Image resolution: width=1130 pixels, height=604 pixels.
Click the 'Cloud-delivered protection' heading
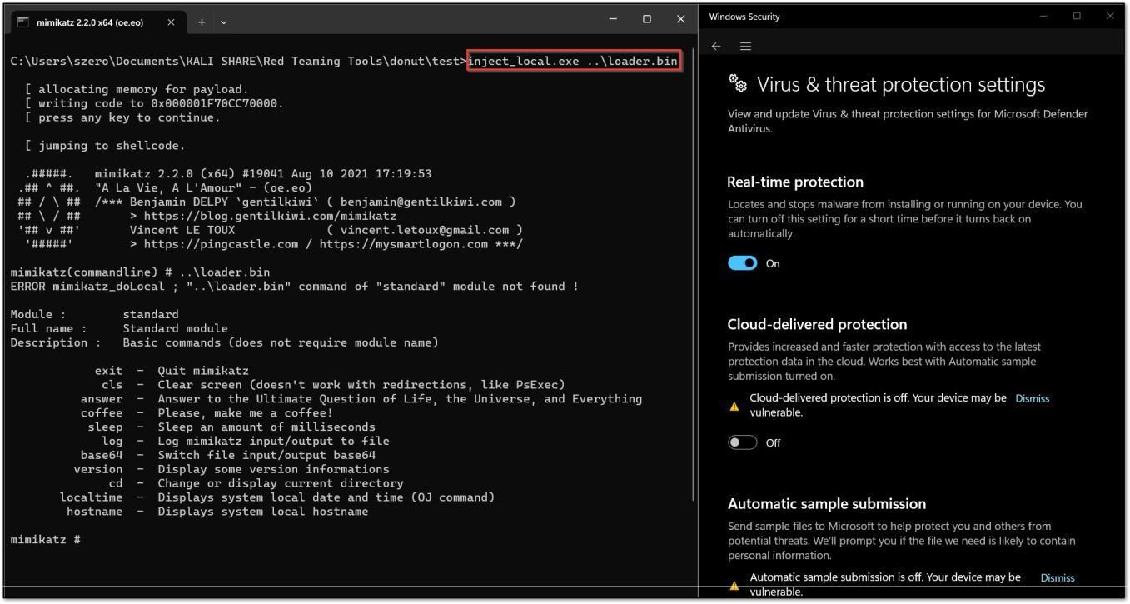(817, 324)
